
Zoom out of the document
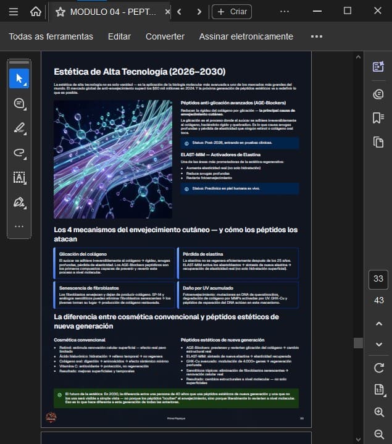coord(379,434)
